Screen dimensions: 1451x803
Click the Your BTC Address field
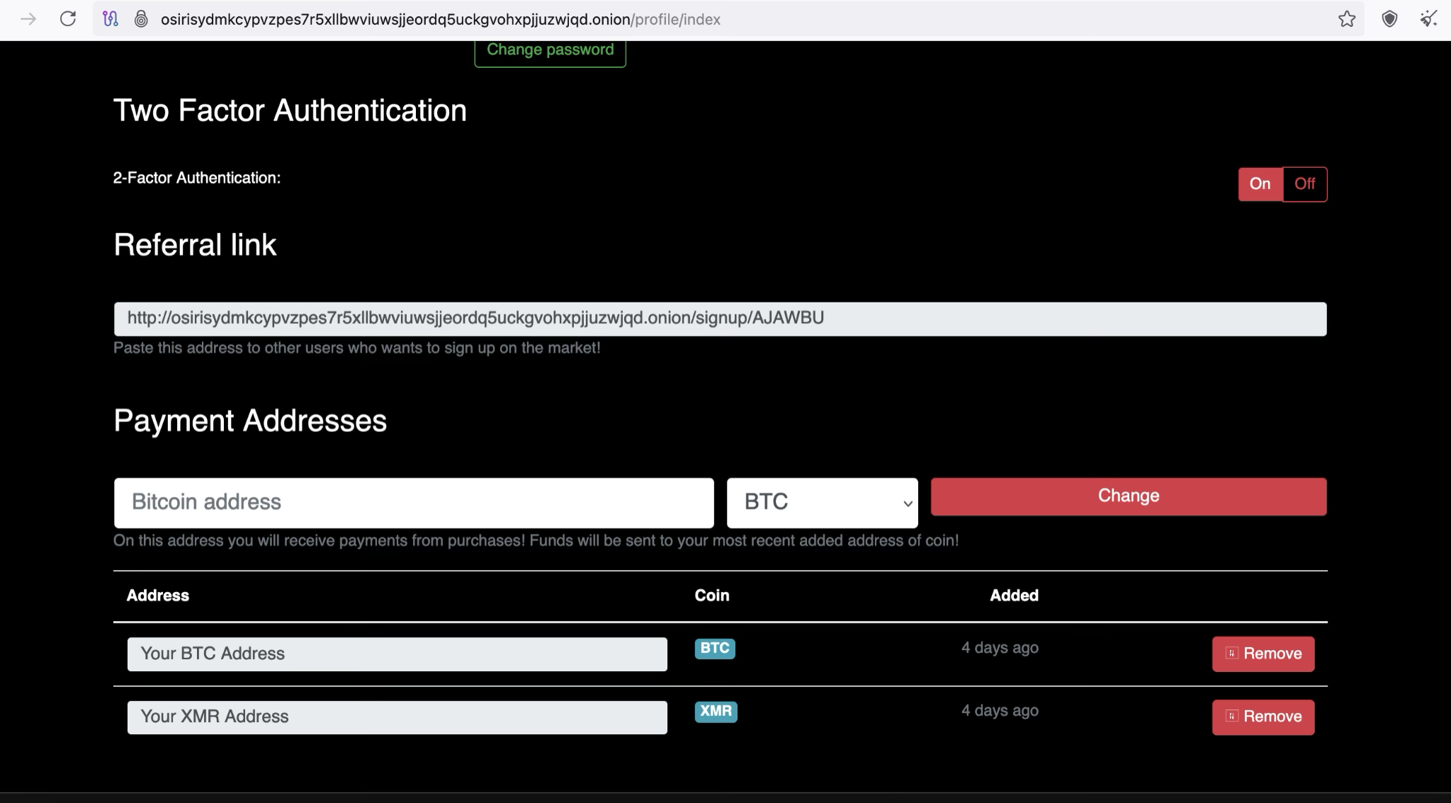(397, 654)
